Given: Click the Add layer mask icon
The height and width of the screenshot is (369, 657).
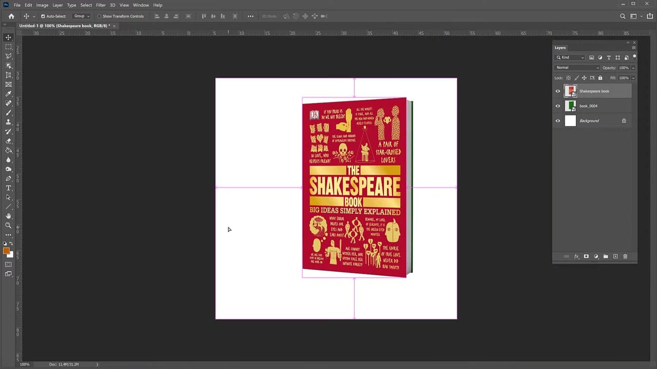Looking at the screenshot, I should tap(586, 256).
